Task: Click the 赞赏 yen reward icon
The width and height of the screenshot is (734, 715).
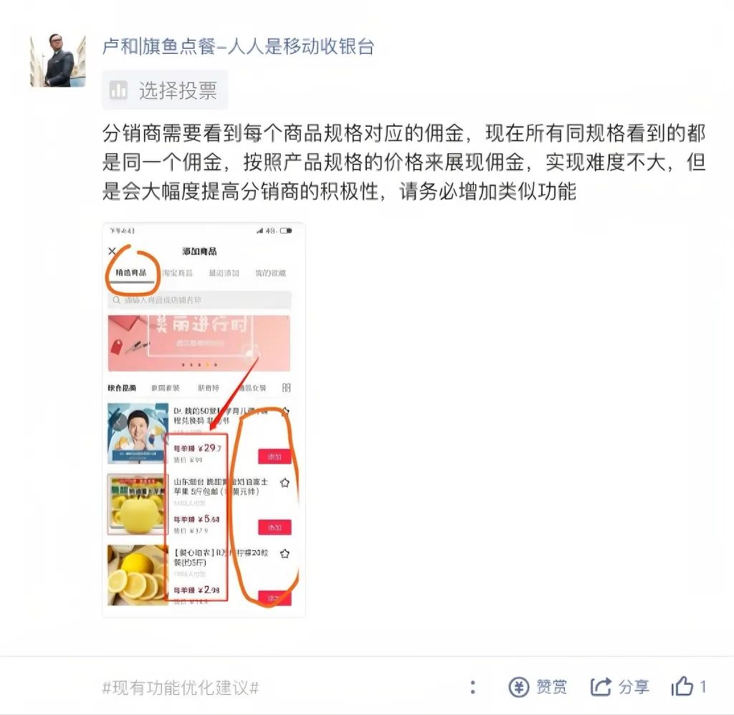Action: pos(518,687)
